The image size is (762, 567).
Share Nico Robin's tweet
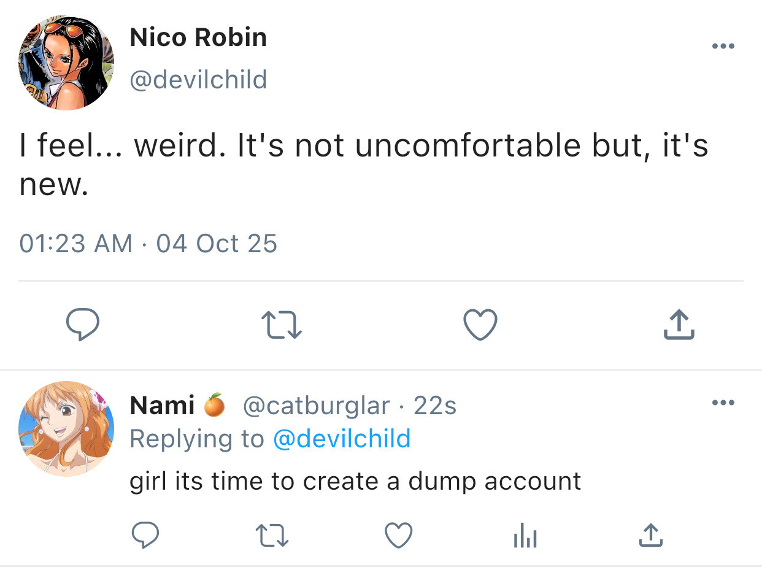click(679, 325)
